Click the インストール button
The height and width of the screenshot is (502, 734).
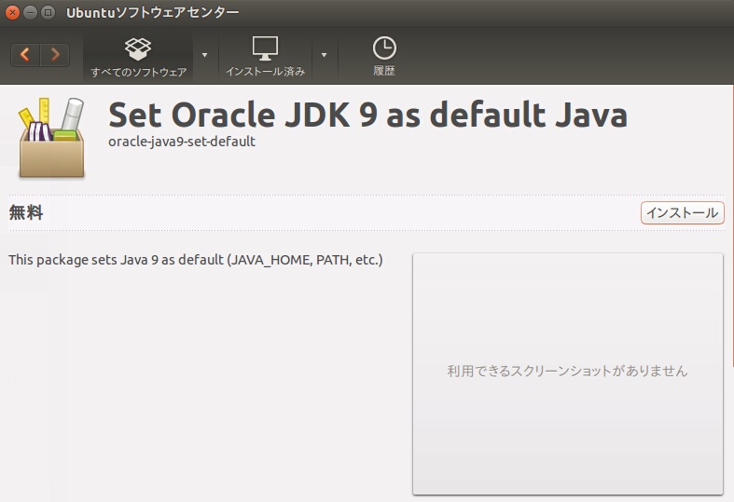coord(682,213)
